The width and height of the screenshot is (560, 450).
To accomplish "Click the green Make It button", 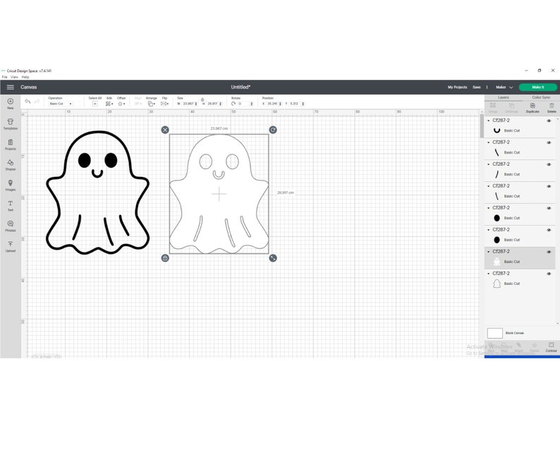I will pyautogui.click(x=538, y=87).
